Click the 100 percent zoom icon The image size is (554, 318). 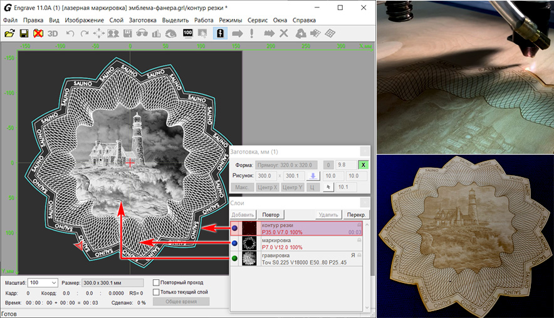click(x=187, y=33)
